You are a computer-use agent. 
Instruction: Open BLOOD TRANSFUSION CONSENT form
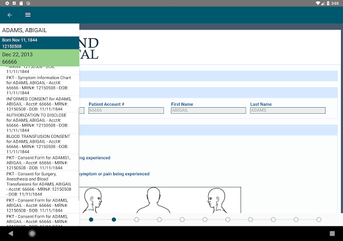[x=40, y=144]
